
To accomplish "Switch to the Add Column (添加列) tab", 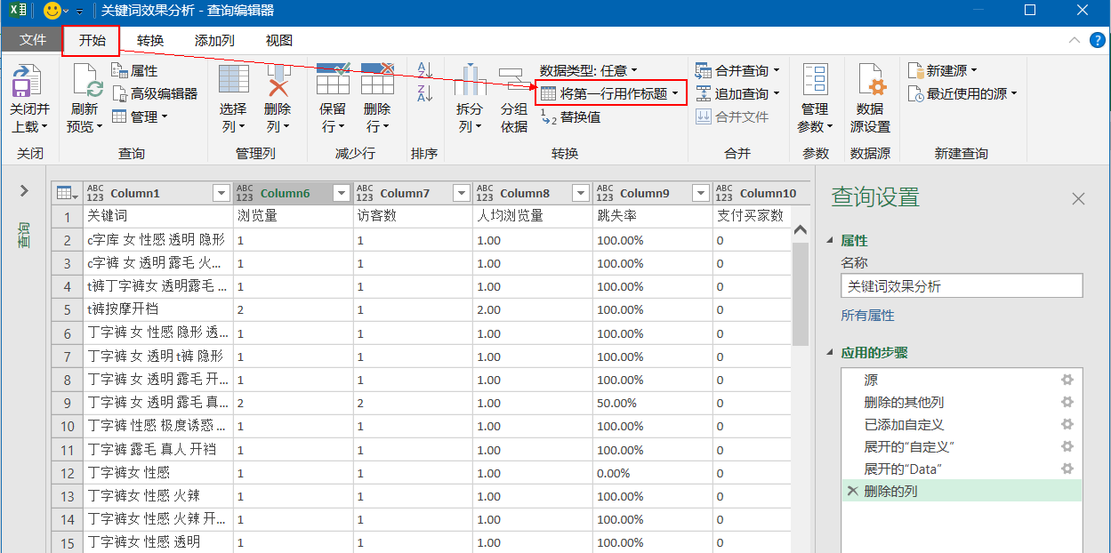I will 214,41.
